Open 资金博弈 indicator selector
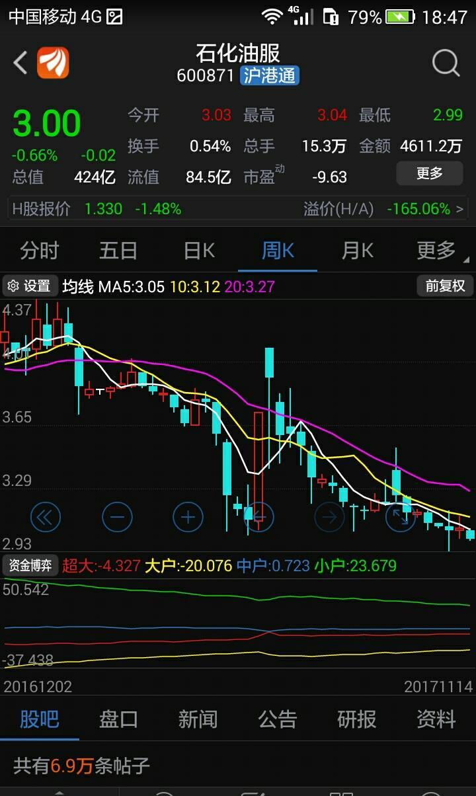This screenshot has width=476, height=796. tap(30, 565)
